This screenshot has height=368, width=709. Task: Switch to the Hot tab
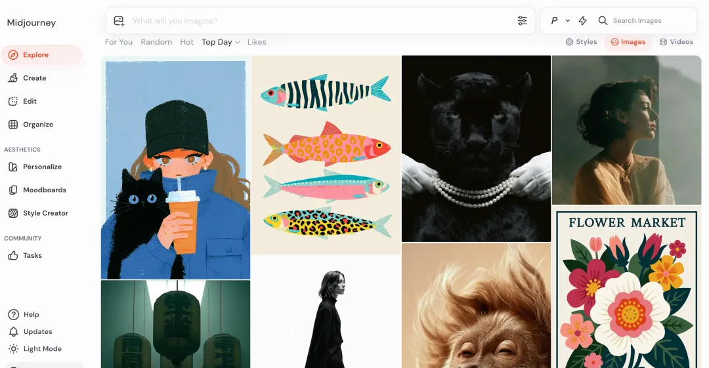pyautogui.click(x=186, y=42)
